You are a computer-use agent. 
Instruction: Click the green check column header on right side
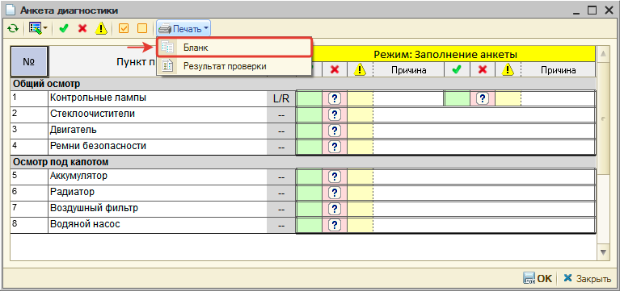457,70
